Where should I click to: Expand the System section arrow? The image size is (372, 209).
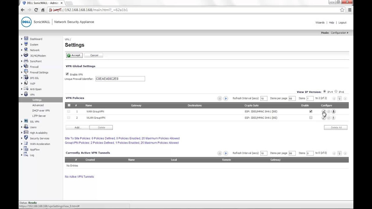coord(22,44)
